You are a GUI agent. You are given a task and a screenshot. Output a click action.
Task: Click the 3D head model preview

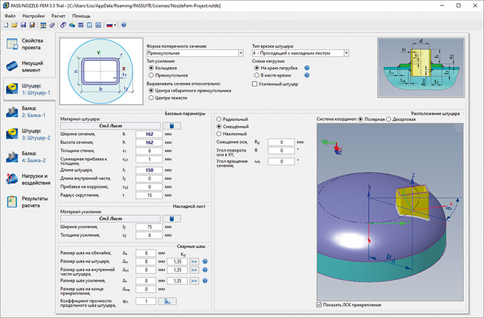coord(390,212)
